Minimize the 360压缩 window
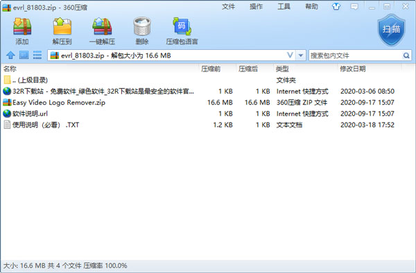This screenshot has width=416, height=273. (x=372, y=7)
